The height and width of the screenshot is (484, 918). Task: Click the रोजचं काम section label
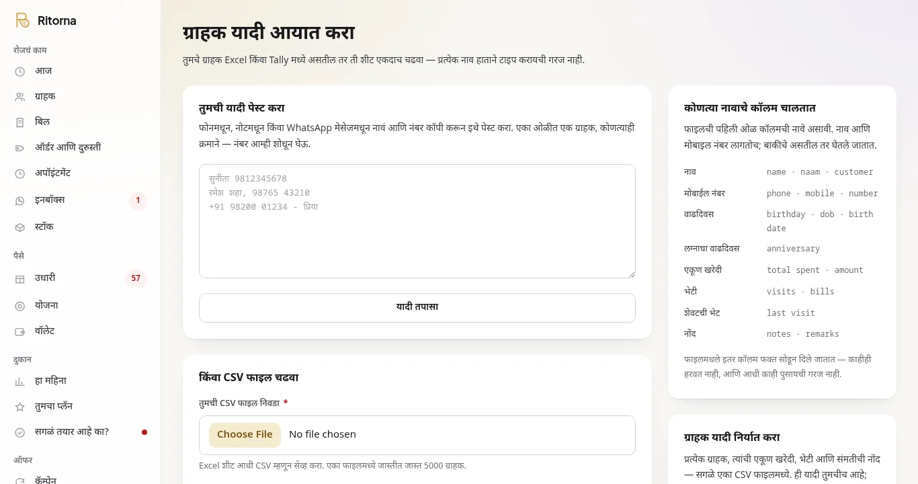pos(30,50)
